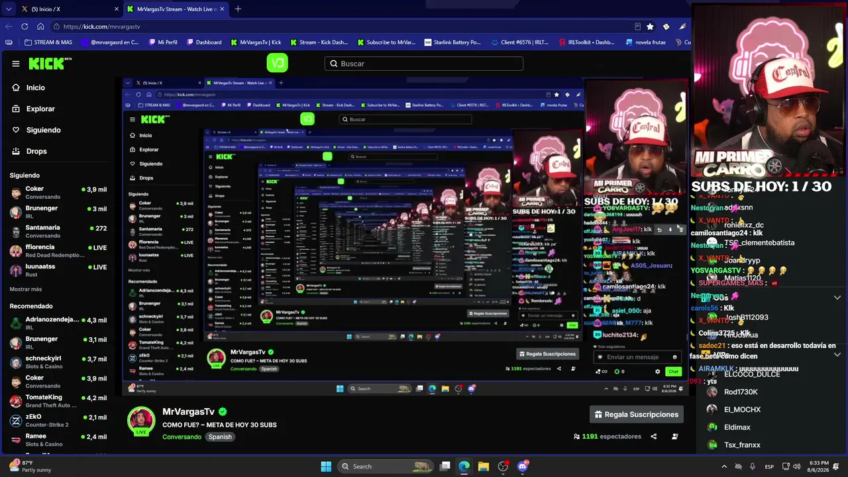This screenshot has height=477, width=848.
Task: Click the volume icon in the system tray
Action: (x=797, y=466)
